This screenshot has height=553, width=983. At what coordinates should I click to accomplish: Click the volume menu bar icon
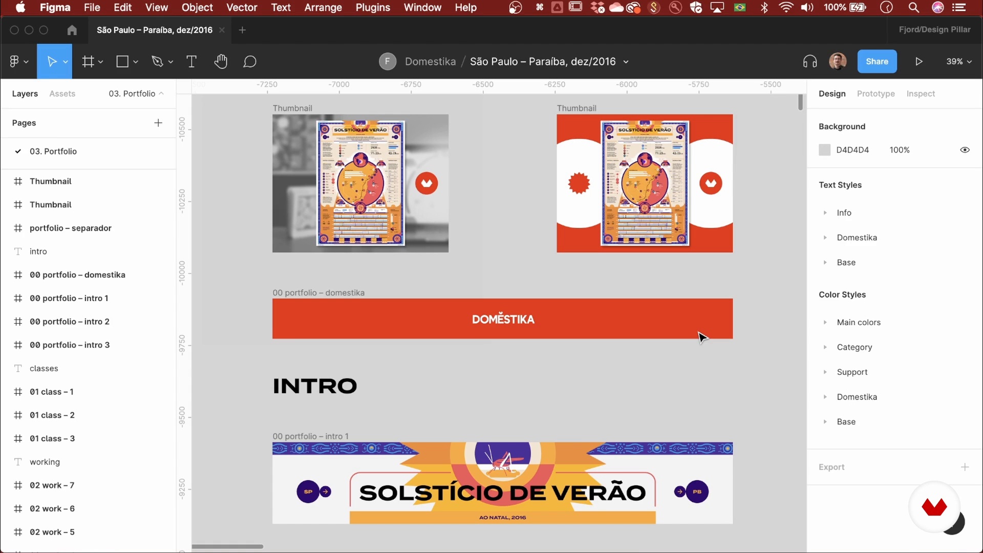pyautogui.click(x=807, y=8)
